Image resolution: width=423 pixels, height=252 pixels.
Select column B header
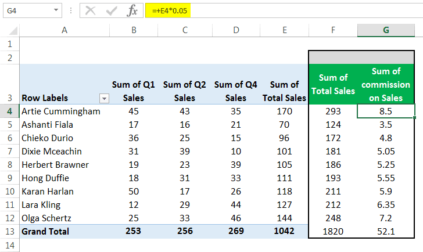(x=134, y=30)
